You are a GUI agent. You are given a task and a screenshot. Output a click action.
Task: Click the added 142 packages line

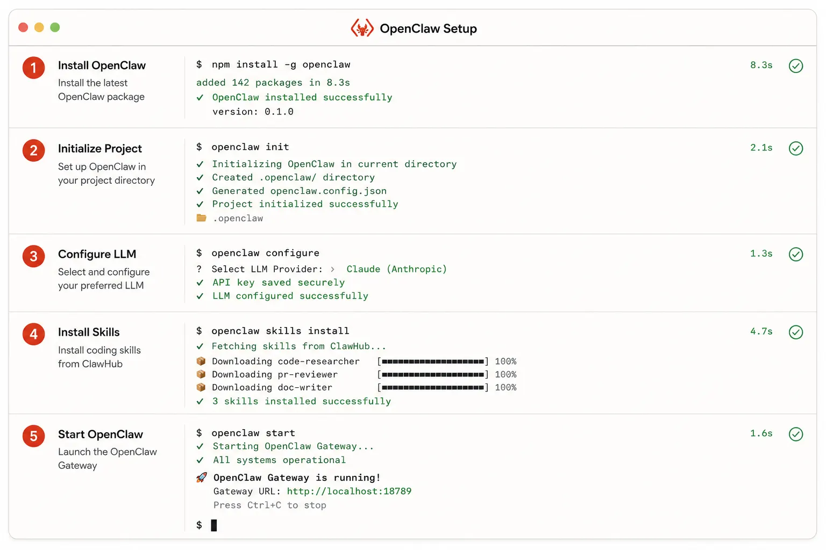[x=273, y=83]
